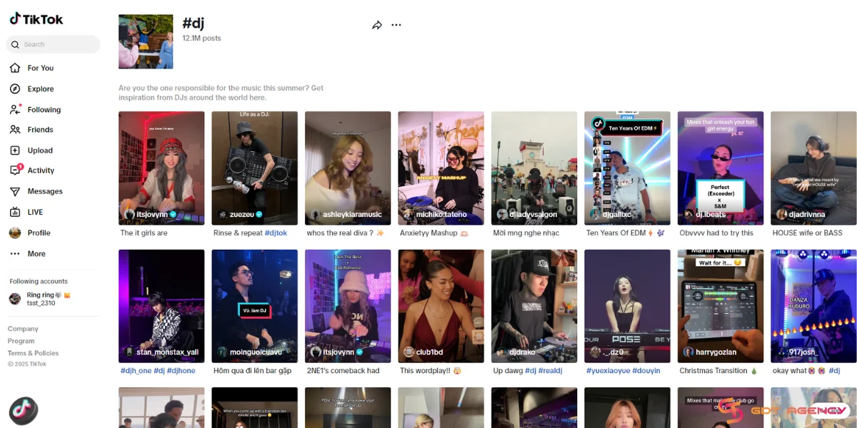Open the Messages paper-plane icon
857x428 pixels.
(15, 191)
